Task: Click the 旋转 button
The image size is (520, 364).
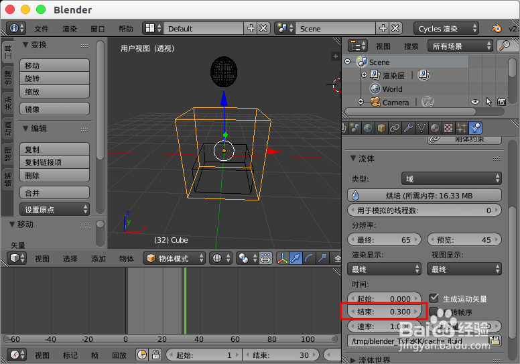Action: point(55,78)
